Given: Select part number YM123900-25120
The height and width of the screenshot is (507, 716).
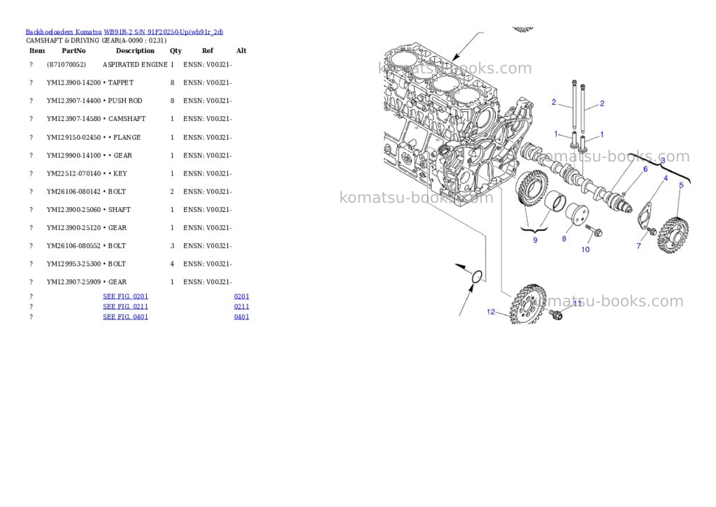Looking at the screenshot, I should coord(73,228).
